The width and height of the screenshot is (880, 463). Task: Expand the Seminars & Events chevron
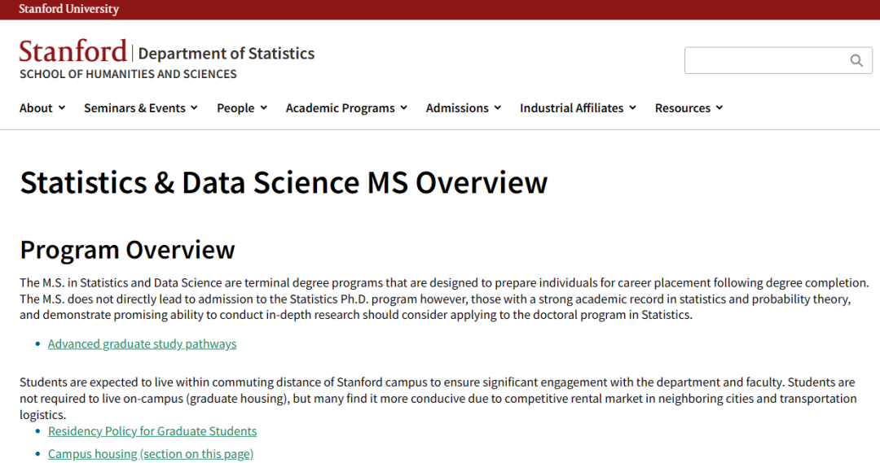(194, 108)
